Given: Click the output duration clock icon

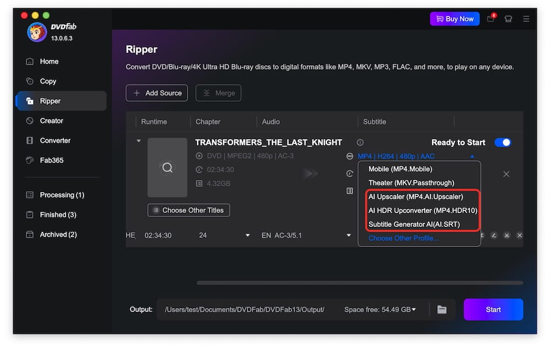Looking at the screenshot, I should coord(350,174).
